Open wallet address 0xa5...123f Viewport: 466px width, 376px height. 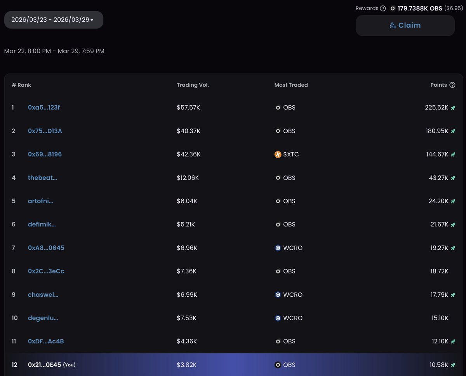[x=44, y=107]
